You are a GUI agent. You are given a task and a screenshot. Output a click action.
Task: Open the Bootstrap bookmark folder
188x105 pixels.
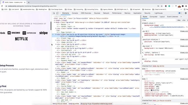pos(146,9)
